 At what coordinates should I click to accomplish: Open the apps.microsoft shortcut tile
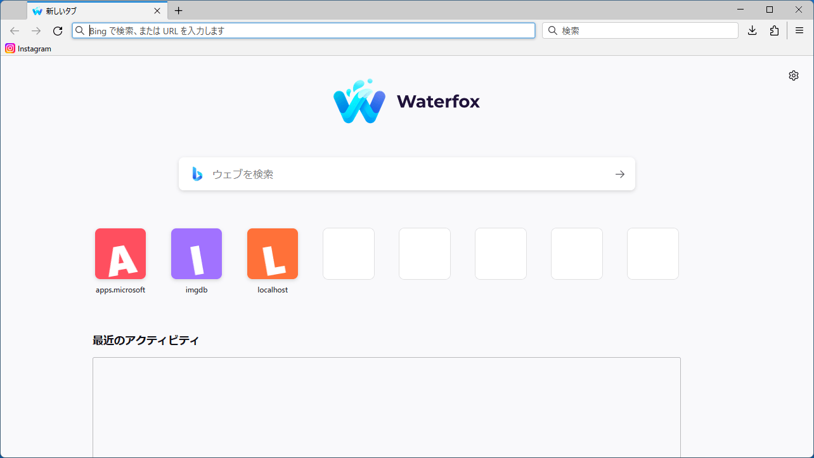120,254
